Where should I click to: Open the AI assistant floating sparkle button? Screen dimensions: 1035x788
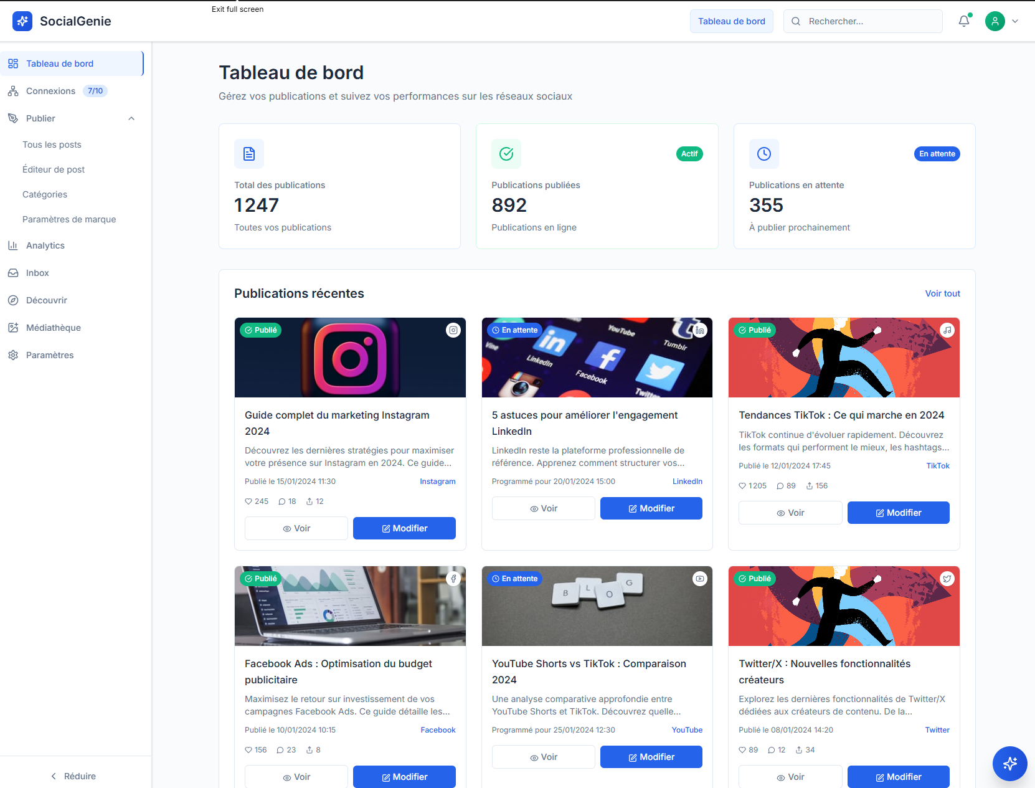click(x=1009, y=763)
